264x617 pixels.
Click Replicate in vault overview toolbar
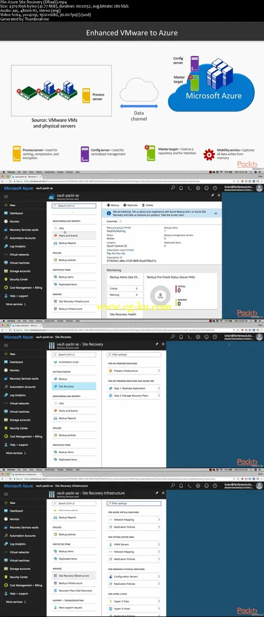point(130,205)
